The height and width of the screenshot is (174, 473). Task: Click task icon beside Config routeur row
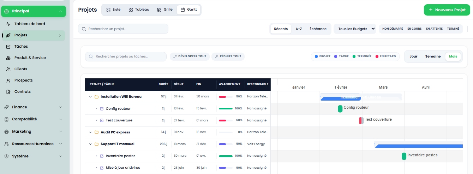(x=102, y=109)
